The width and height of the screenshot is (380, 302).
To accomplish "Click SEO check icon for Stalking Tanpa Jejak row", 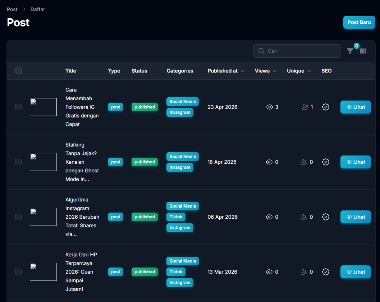I will coord(326,162).
